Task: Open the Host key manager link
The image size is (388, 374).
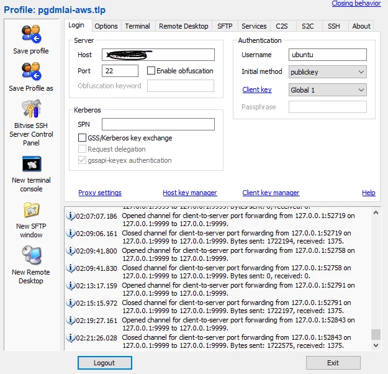Action: [x=189, y=193]
